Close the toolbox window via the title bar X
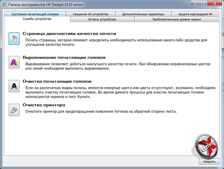The height and width of the screenshot is (169, 224). [x=215, y=3]
